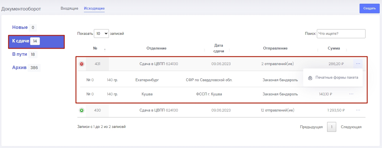Click the Поиск search input field
The image size is (382, 148).
click(341, 33)
